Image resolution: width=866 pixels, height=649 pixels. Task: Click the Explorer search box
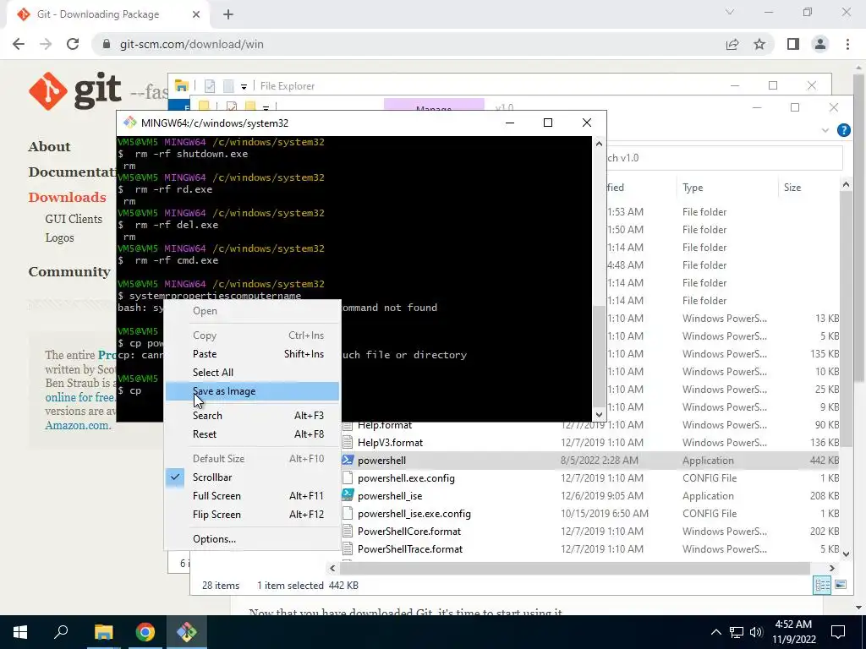pyautogui.click(x=724, y=158)
